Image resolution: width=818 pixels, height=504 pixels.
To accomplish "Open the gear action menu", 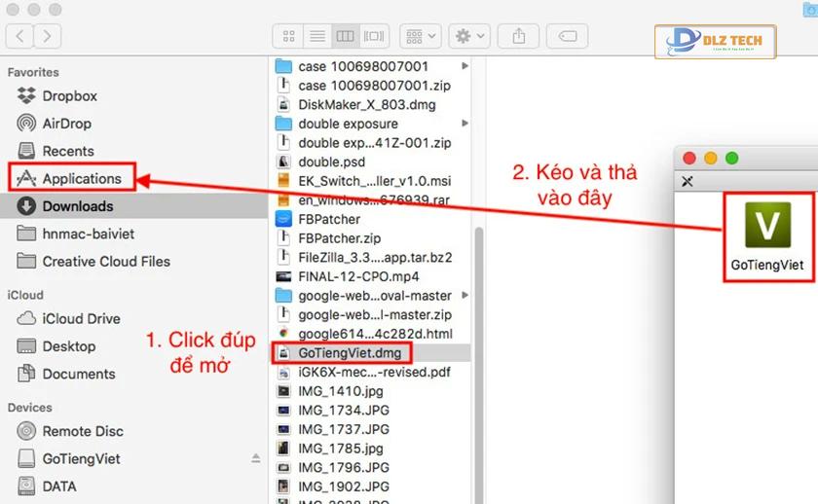I will (469, 36).
